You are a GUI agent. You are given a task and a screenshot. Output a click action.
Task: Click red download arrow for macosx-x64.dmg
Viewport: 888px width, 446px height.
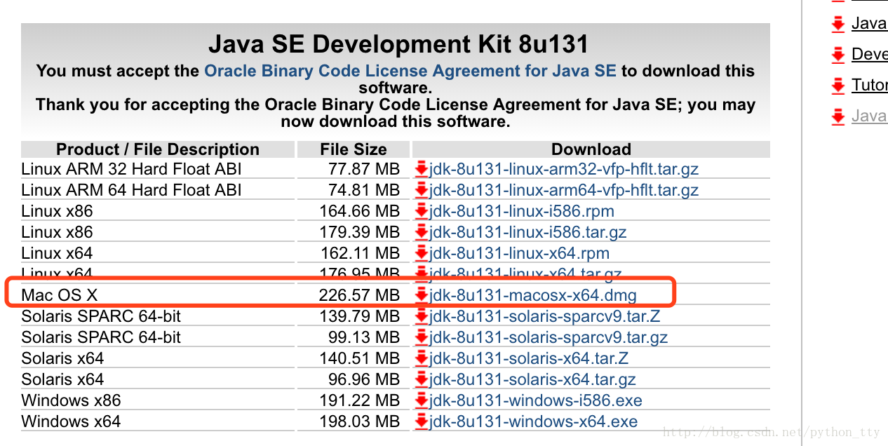[422, 295]
